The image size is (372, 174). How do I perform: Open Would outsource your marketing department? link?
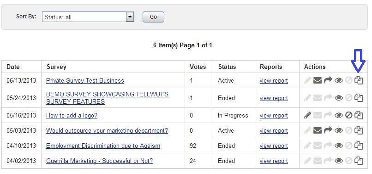[107, 130]
